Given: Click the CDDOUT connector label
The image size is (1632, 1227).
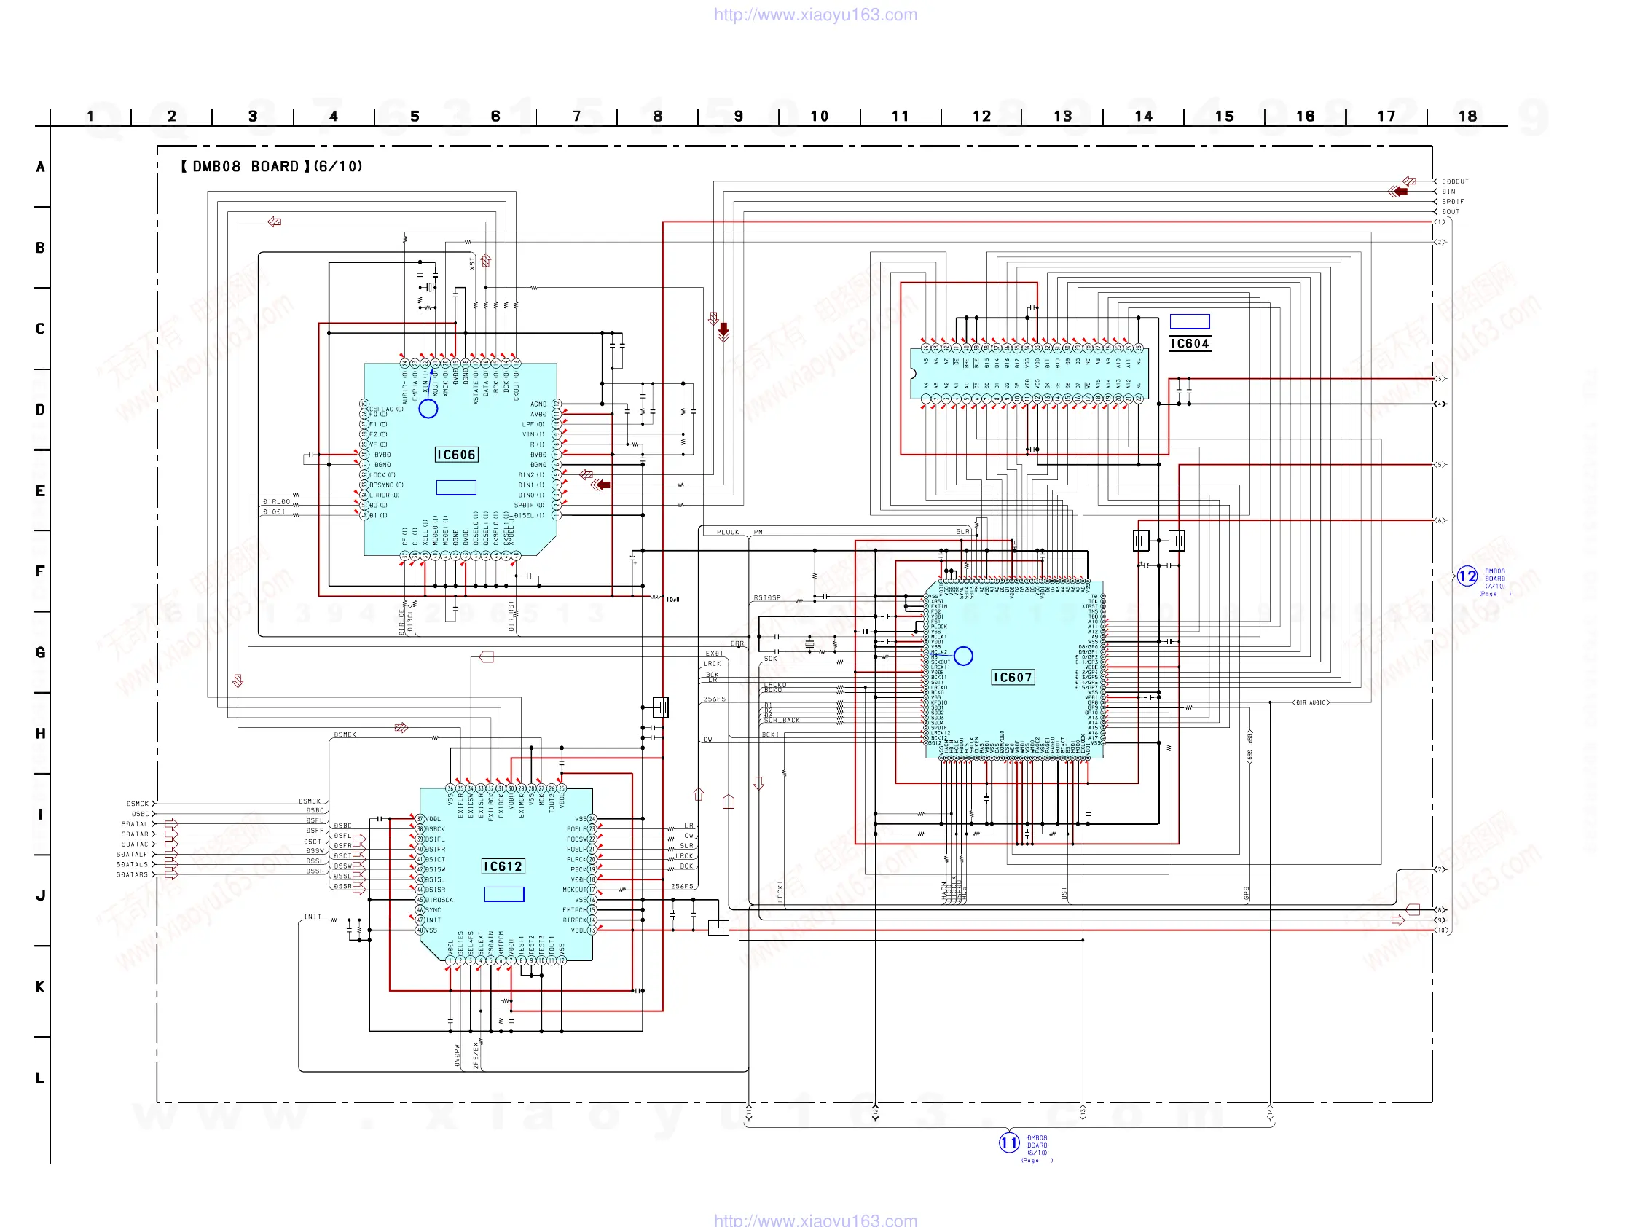Looking at the screenshot, I should [1455, 181].
